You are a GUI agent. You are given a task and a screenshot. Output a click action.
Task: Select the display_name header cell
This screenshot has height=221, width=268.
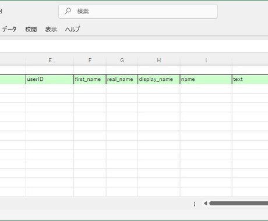click(x=159, y=79)
